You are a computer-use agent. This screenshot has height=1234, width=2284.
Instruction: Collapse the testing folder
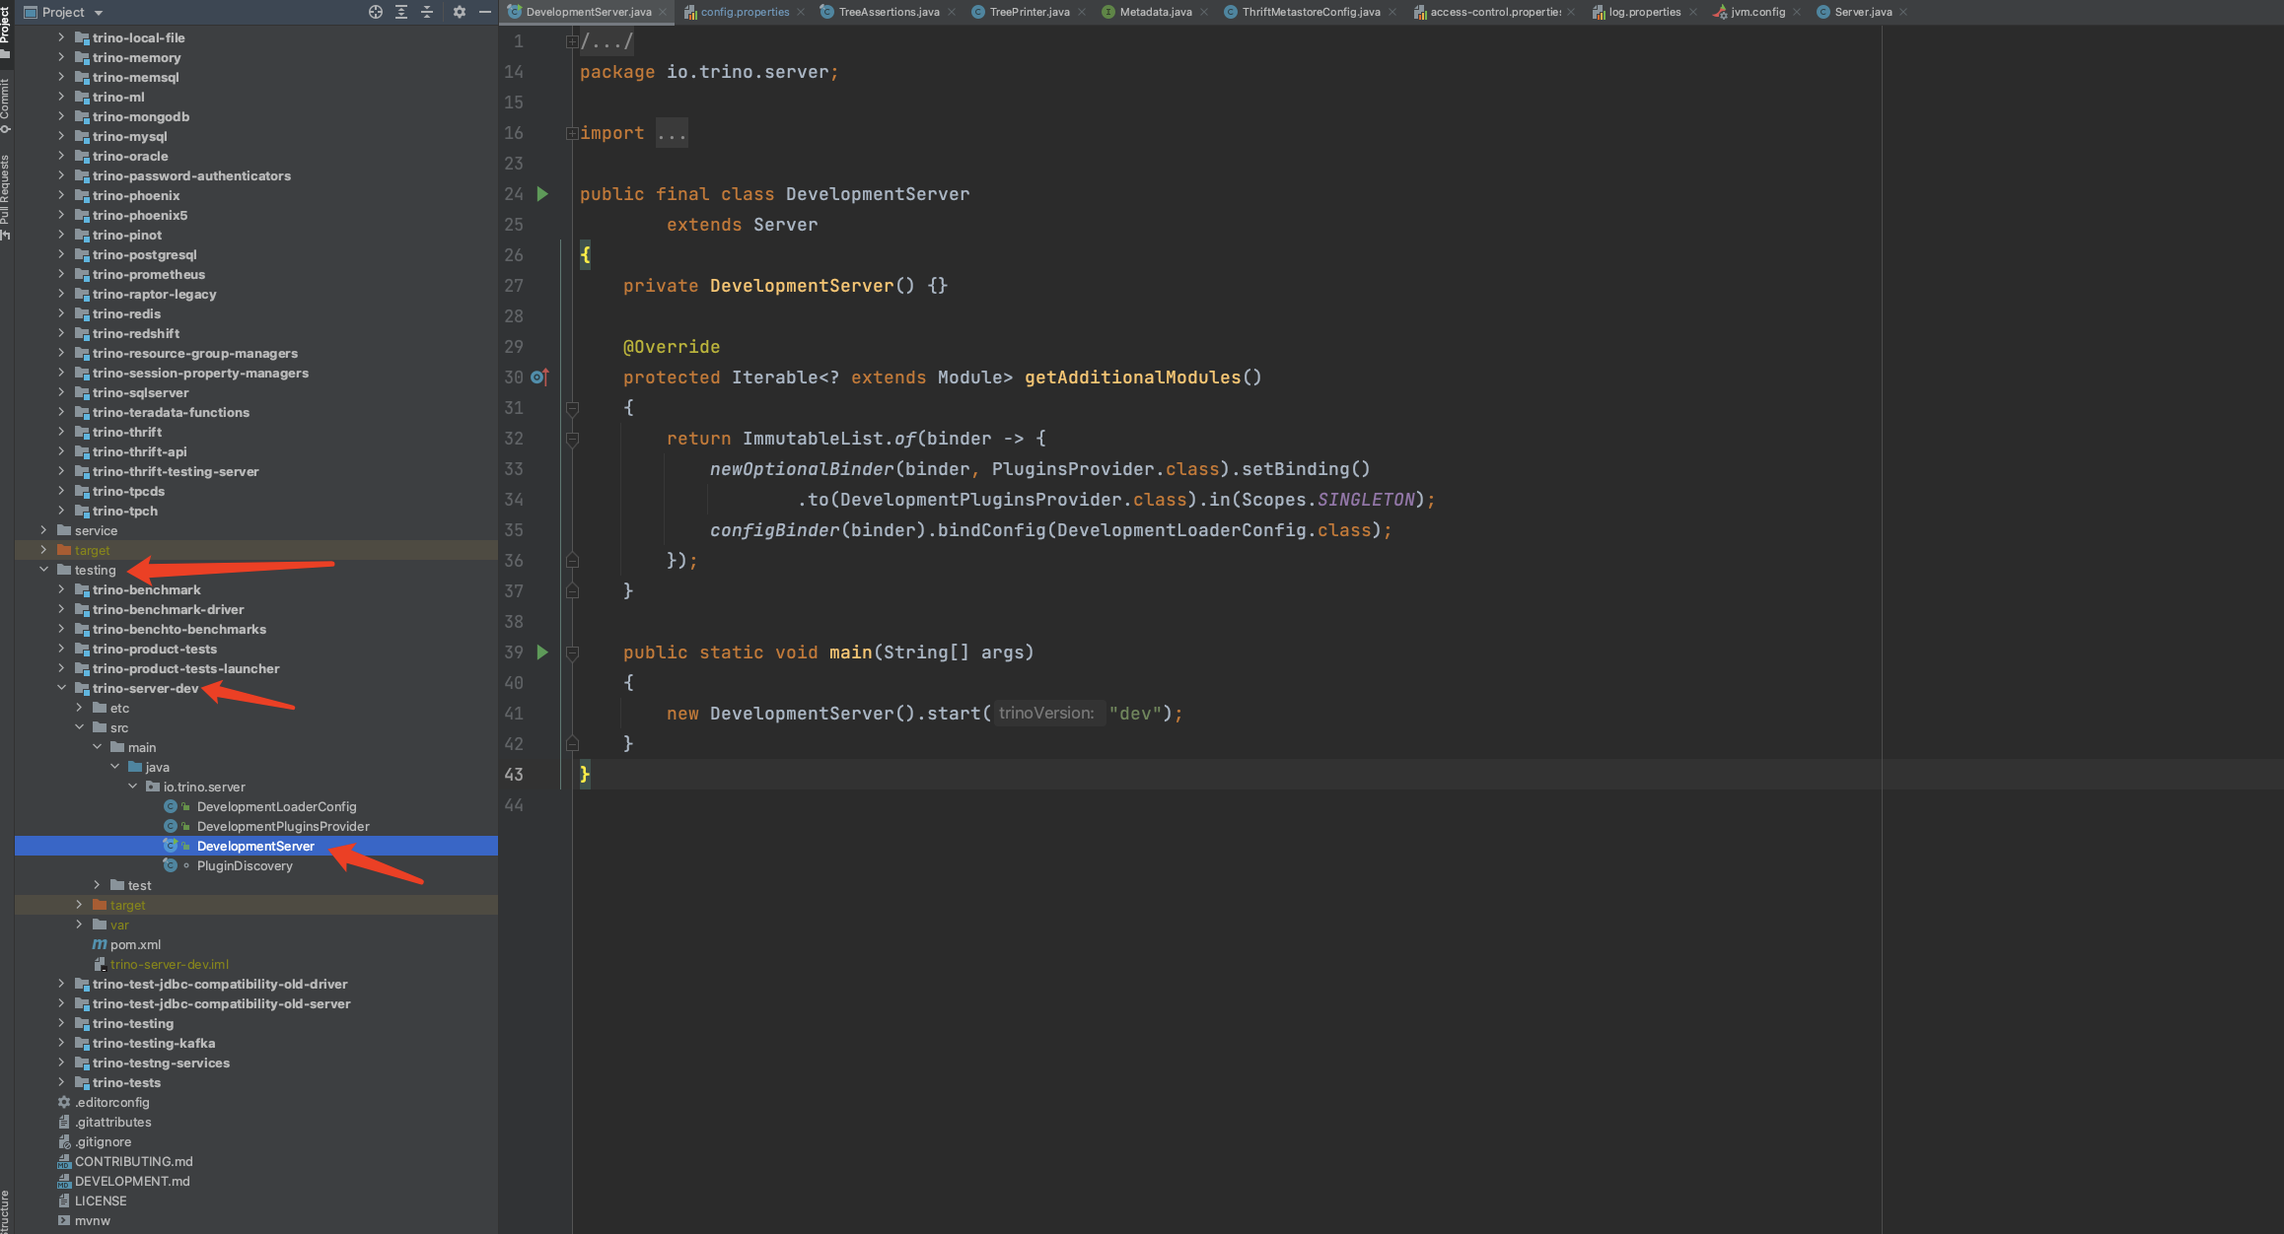coord(44,570)
